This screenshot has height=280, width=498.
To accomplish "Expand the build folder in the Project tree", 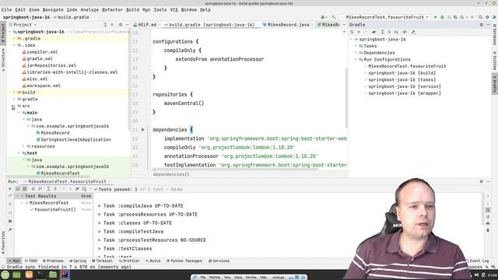I will [14, 93].
